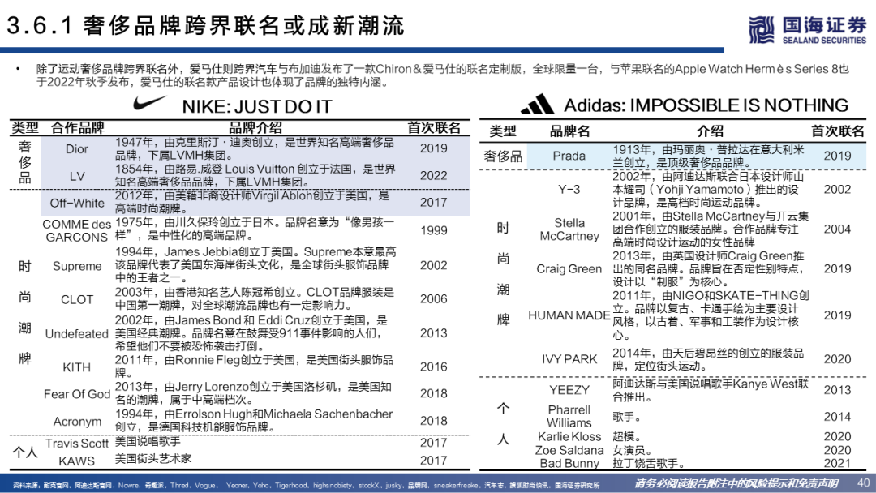This screenshot has height=493, width=876.
Task: Click year 2021 in Bad Bunny row
Action: [x=837, y=463]
